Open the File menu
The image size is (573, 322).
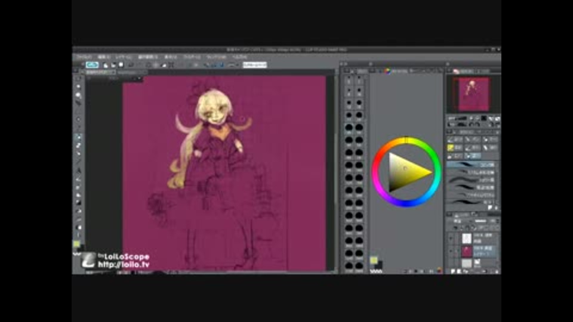pos(84,57)
